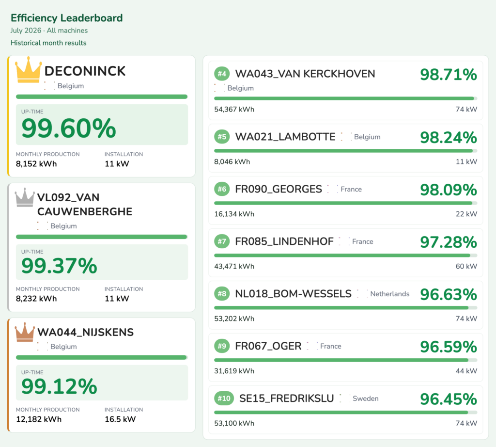The height and width of the screenshot is (447, 496).
Task: Select the #5 rank badge
Action: tap(222, 137)
